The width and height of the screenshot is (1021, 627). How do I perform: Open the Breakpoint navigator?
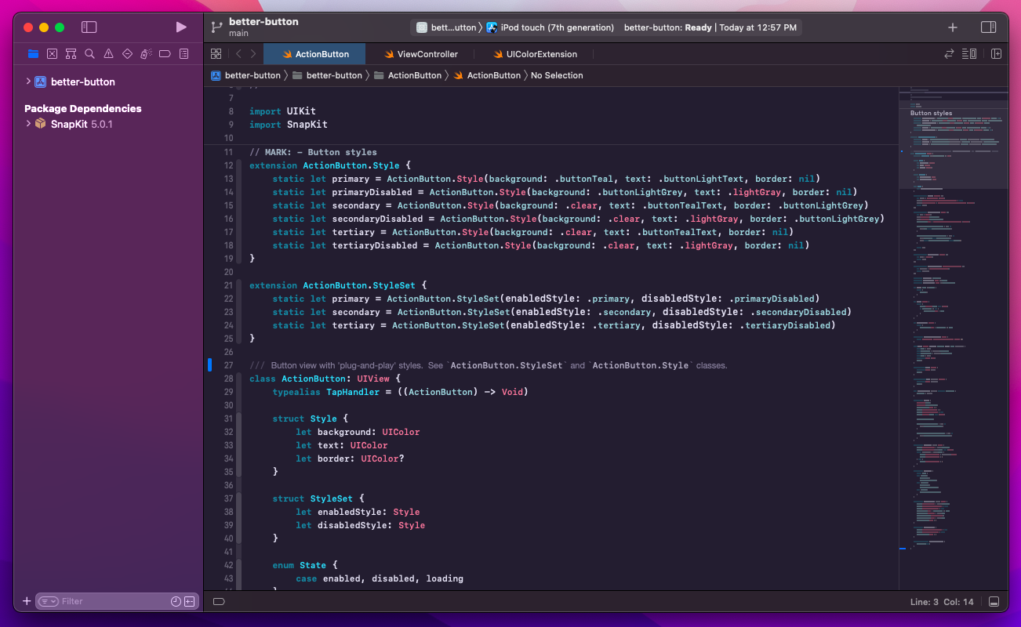point(165,54)
